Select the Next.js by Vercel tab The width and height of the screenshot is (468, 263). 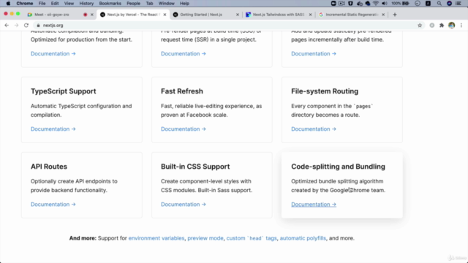pos(133,15)
